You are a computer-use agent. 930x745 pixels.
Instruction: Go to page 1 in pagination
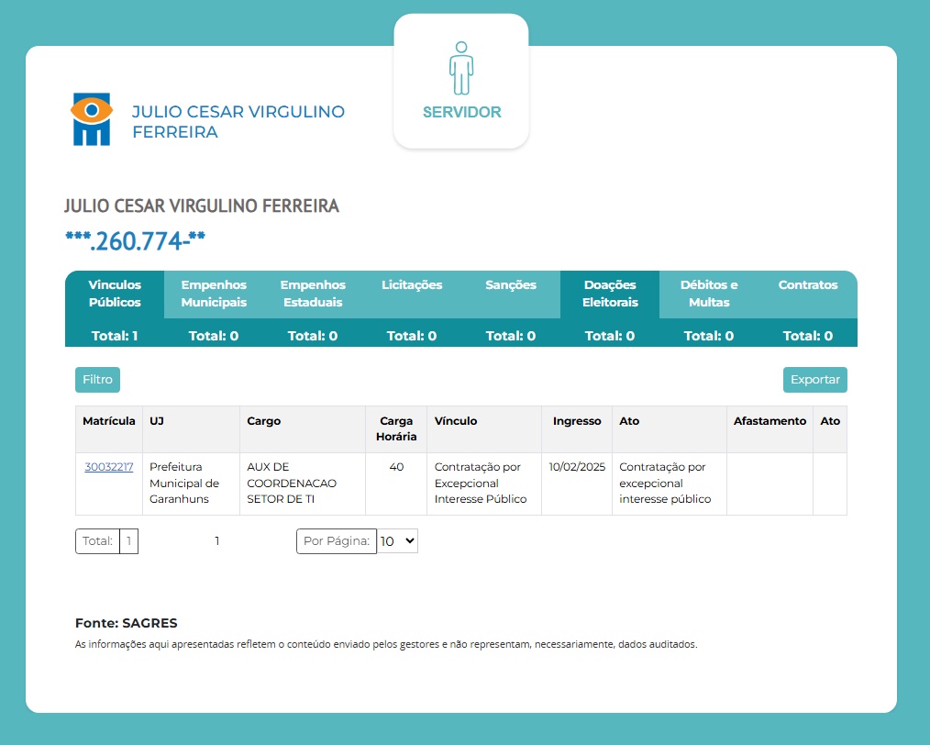217,541
